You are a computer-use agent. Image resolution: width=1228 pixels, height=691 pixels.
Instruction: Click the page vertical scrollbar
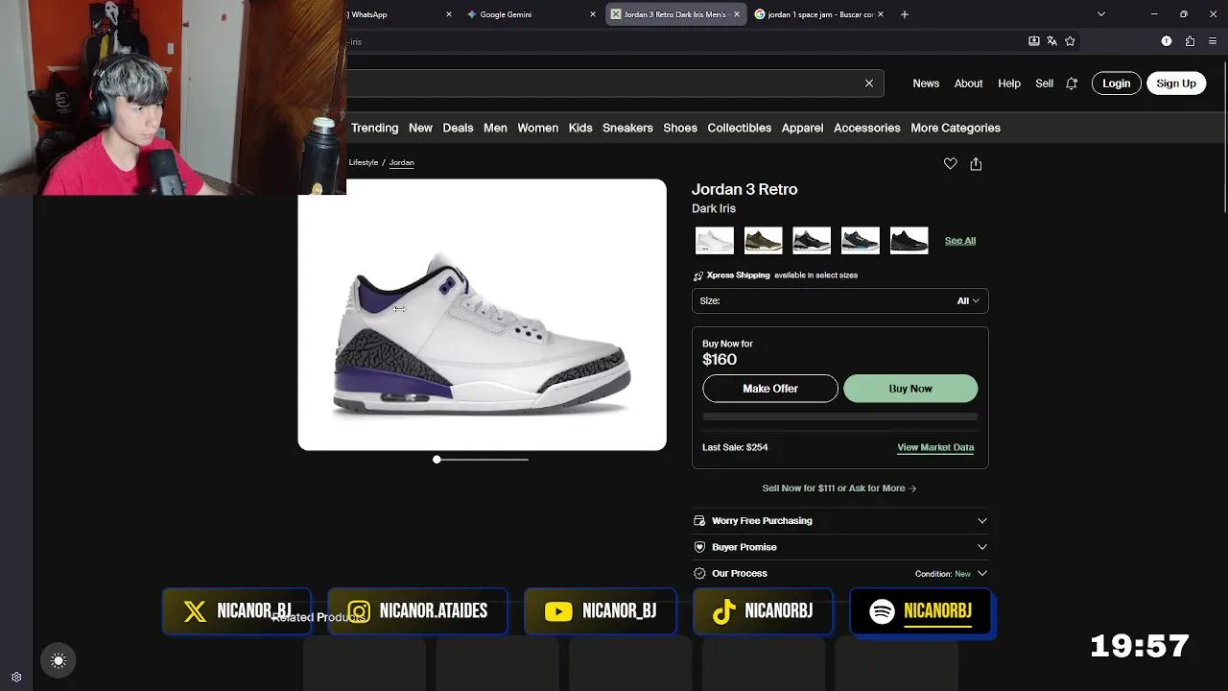pyautogui.click(x=1223, y=138)
